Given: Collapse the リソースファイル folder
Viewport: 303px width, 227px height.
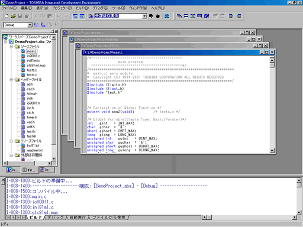Looking at the screenshot, I should [x=11, y=141].
